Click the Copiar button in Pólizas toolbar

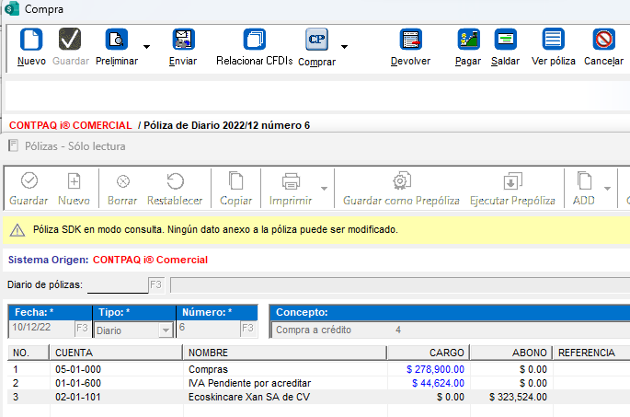tap(236, 189)
